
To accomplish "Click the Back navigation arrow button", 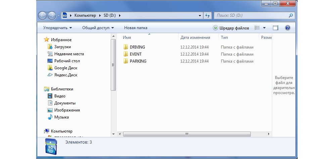I will pos(43,15).
